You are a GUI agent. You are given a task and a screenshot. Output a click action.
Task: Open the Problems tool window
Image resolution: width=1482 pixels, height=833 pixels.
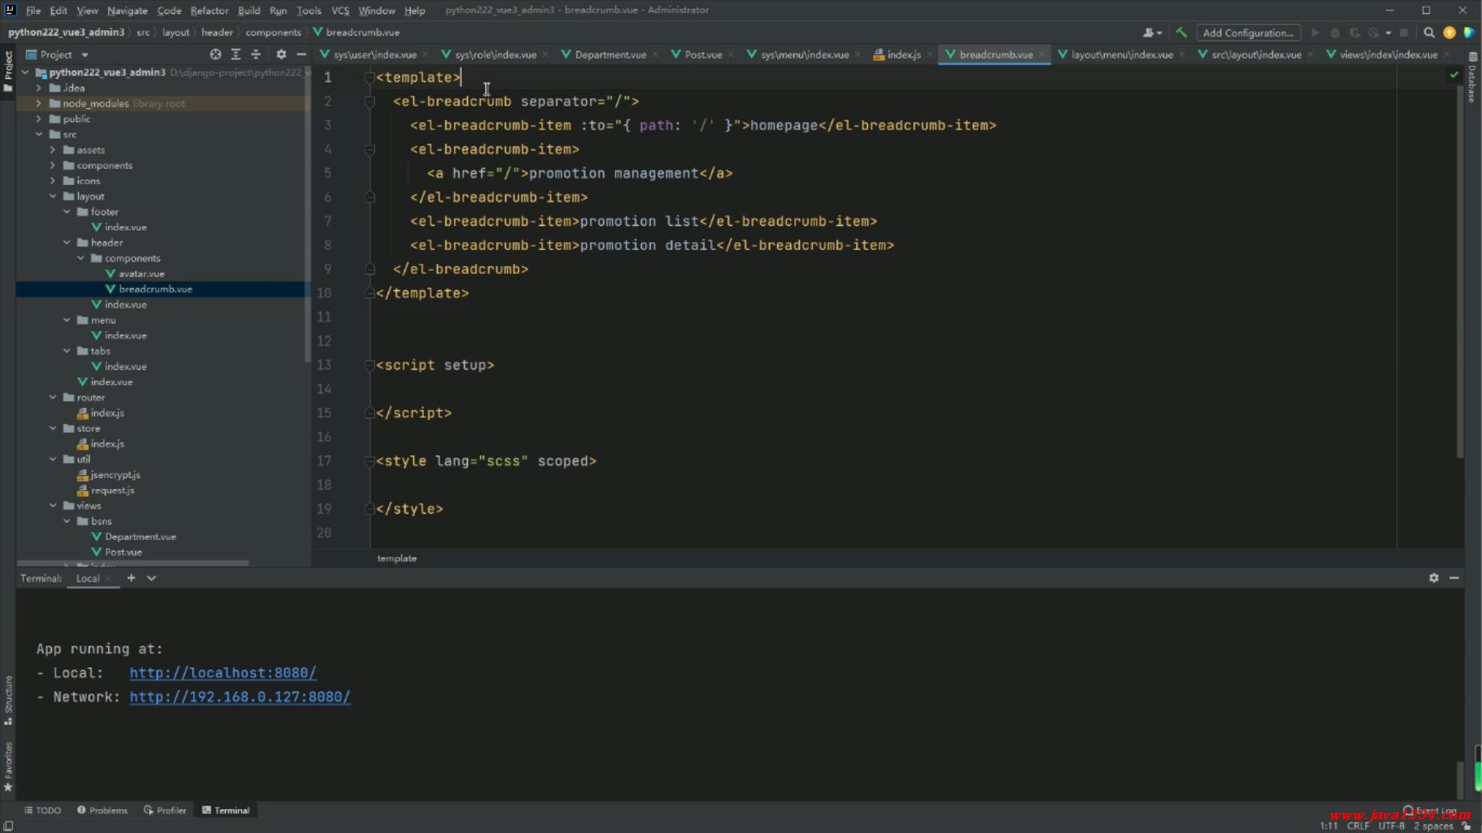pyautogui.click(x=102, y=810)
